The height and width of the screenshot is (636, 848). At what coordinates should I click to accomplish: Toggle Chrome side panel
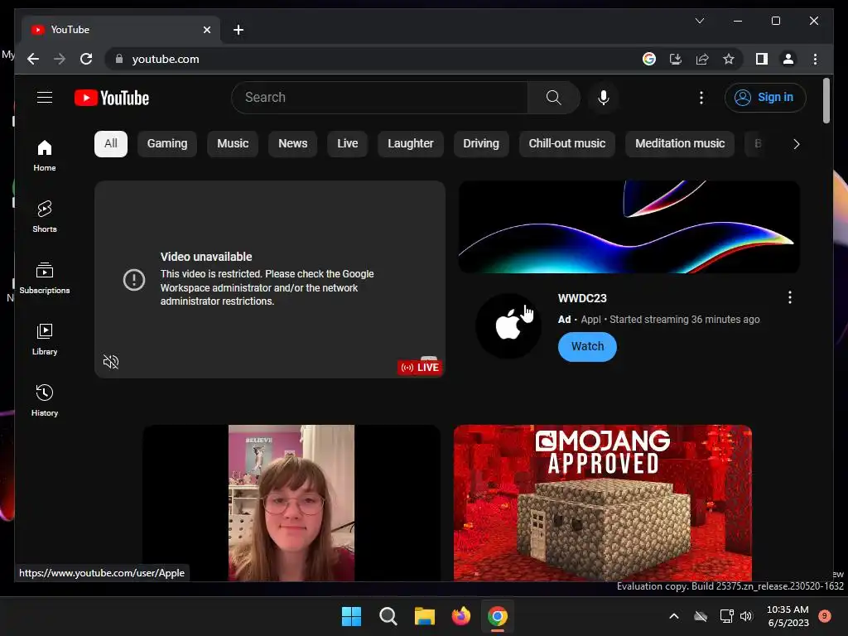coord(762,59)
